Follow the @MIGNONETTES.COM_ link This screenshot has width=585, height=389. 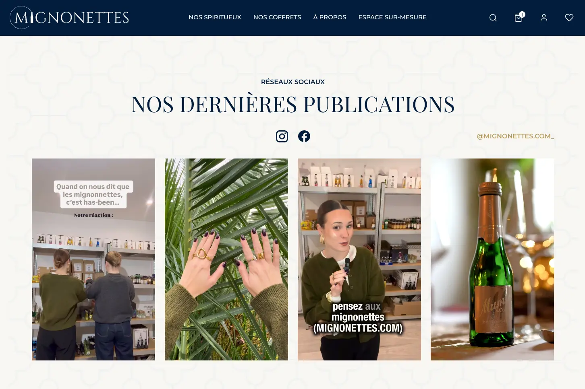[515, 136]
